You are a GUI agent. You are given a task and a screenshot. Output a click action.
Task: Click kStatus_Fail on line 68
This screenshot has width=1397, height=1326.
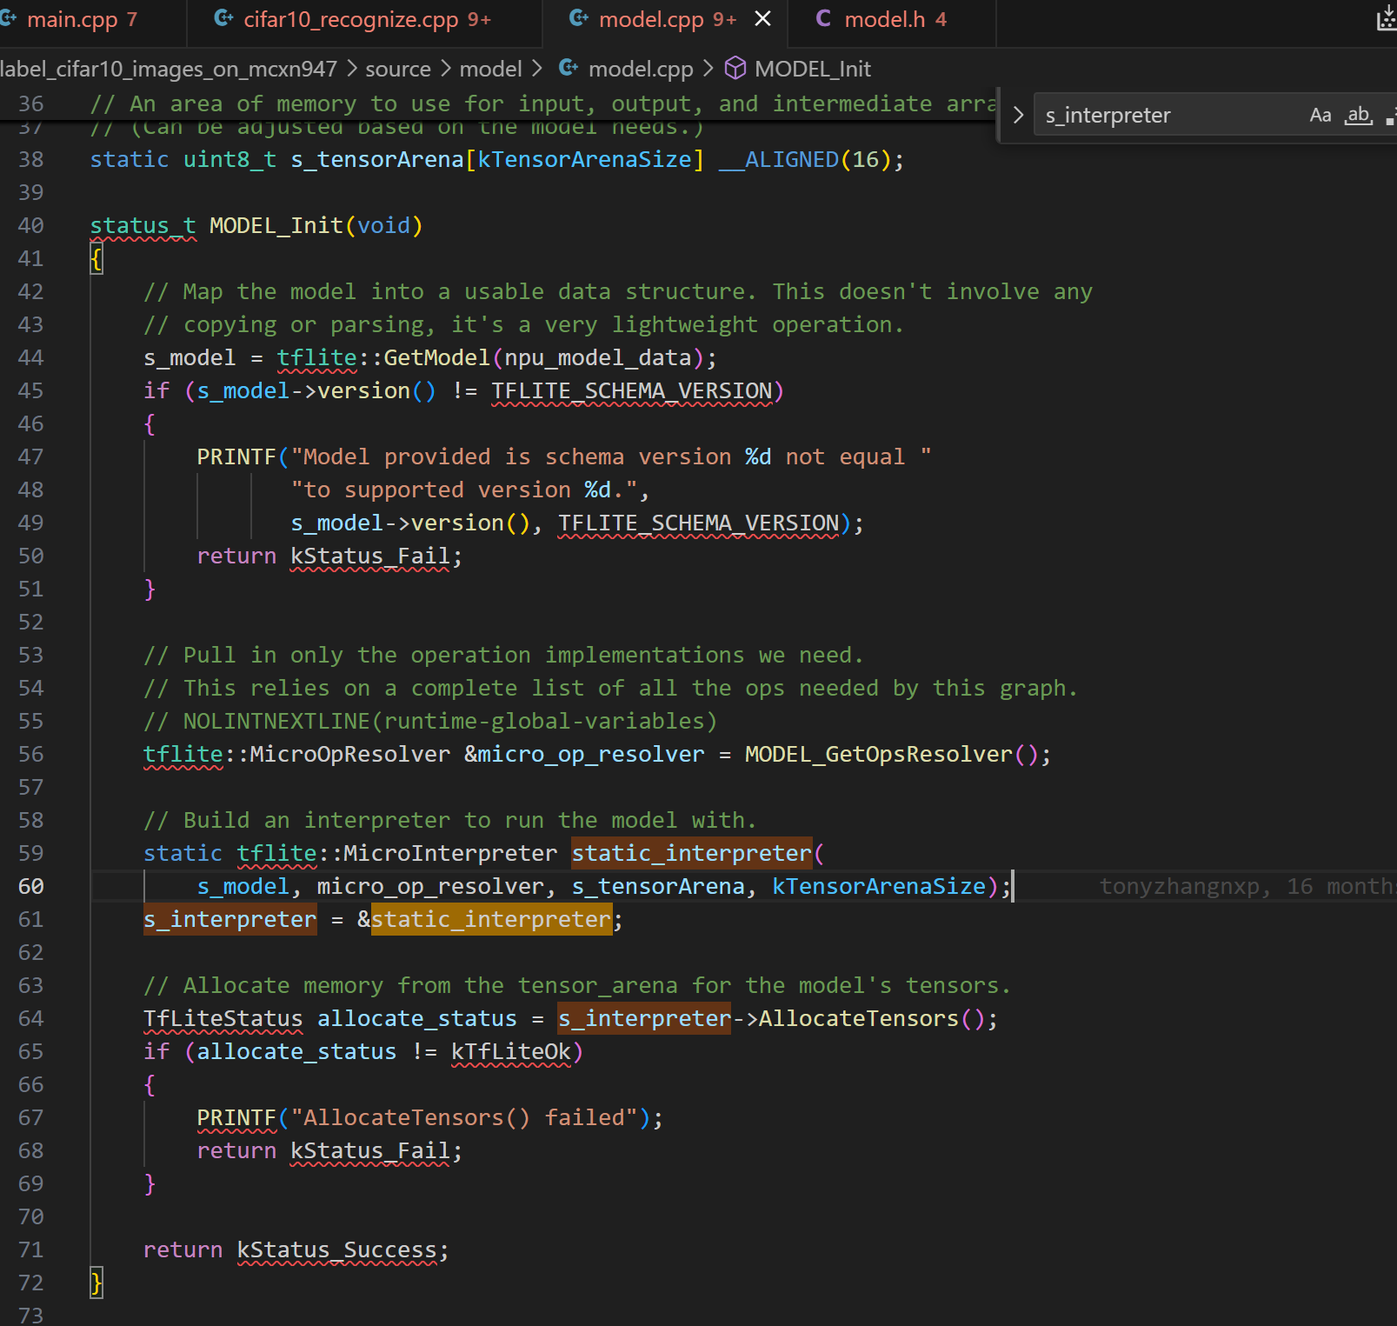[370, 1150]
